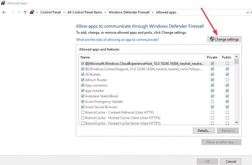The image size is (252, 165).
Task: Click Allow another app... button
Action: click(x=221, y=142)
